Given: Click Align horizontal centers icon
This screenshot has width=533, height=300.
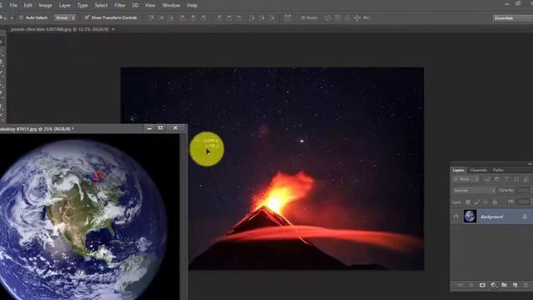Looking at the screenshot, I should pos(193,17).
